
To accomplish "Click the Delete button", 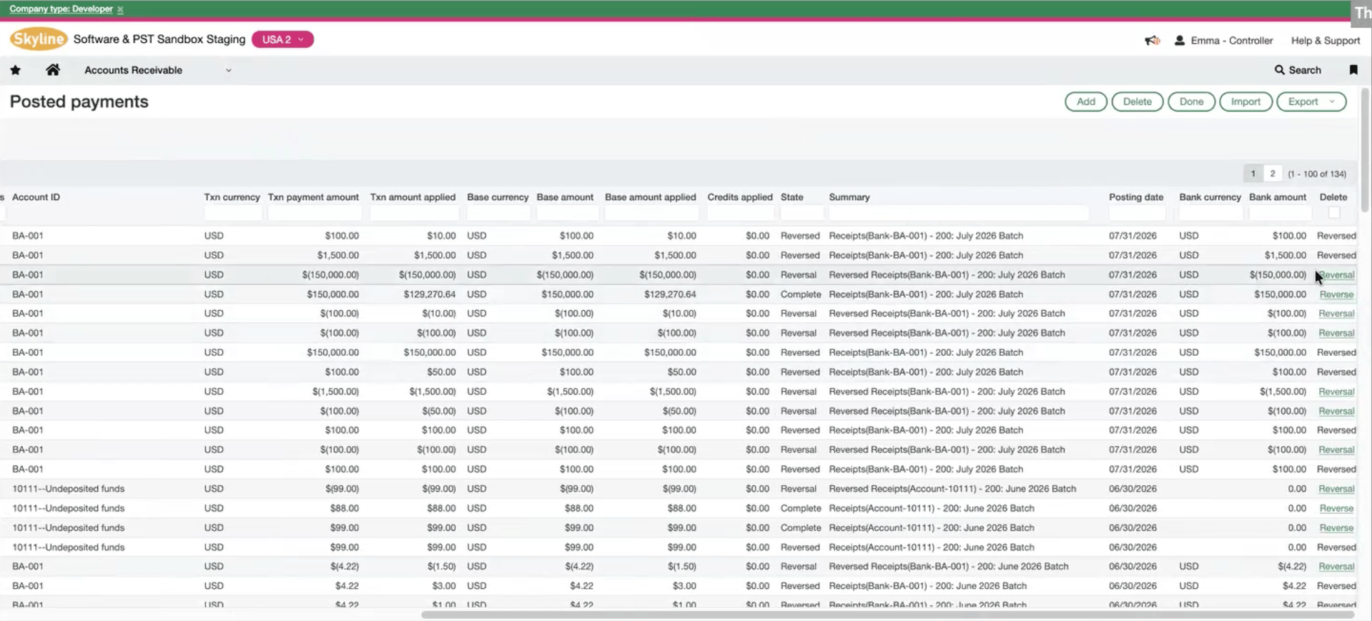I will pyautogui.click(x=1137, y=101).
